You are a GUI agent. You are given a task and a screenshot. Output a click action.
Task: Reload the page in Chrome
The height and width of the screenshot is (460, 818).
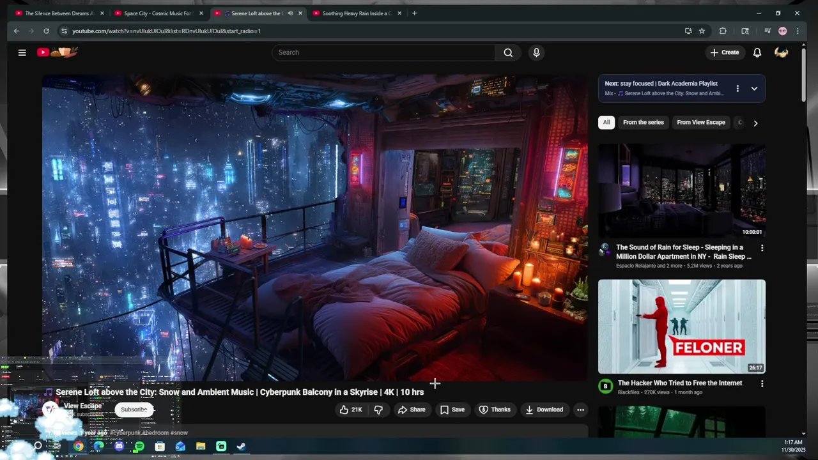[46, 31]
